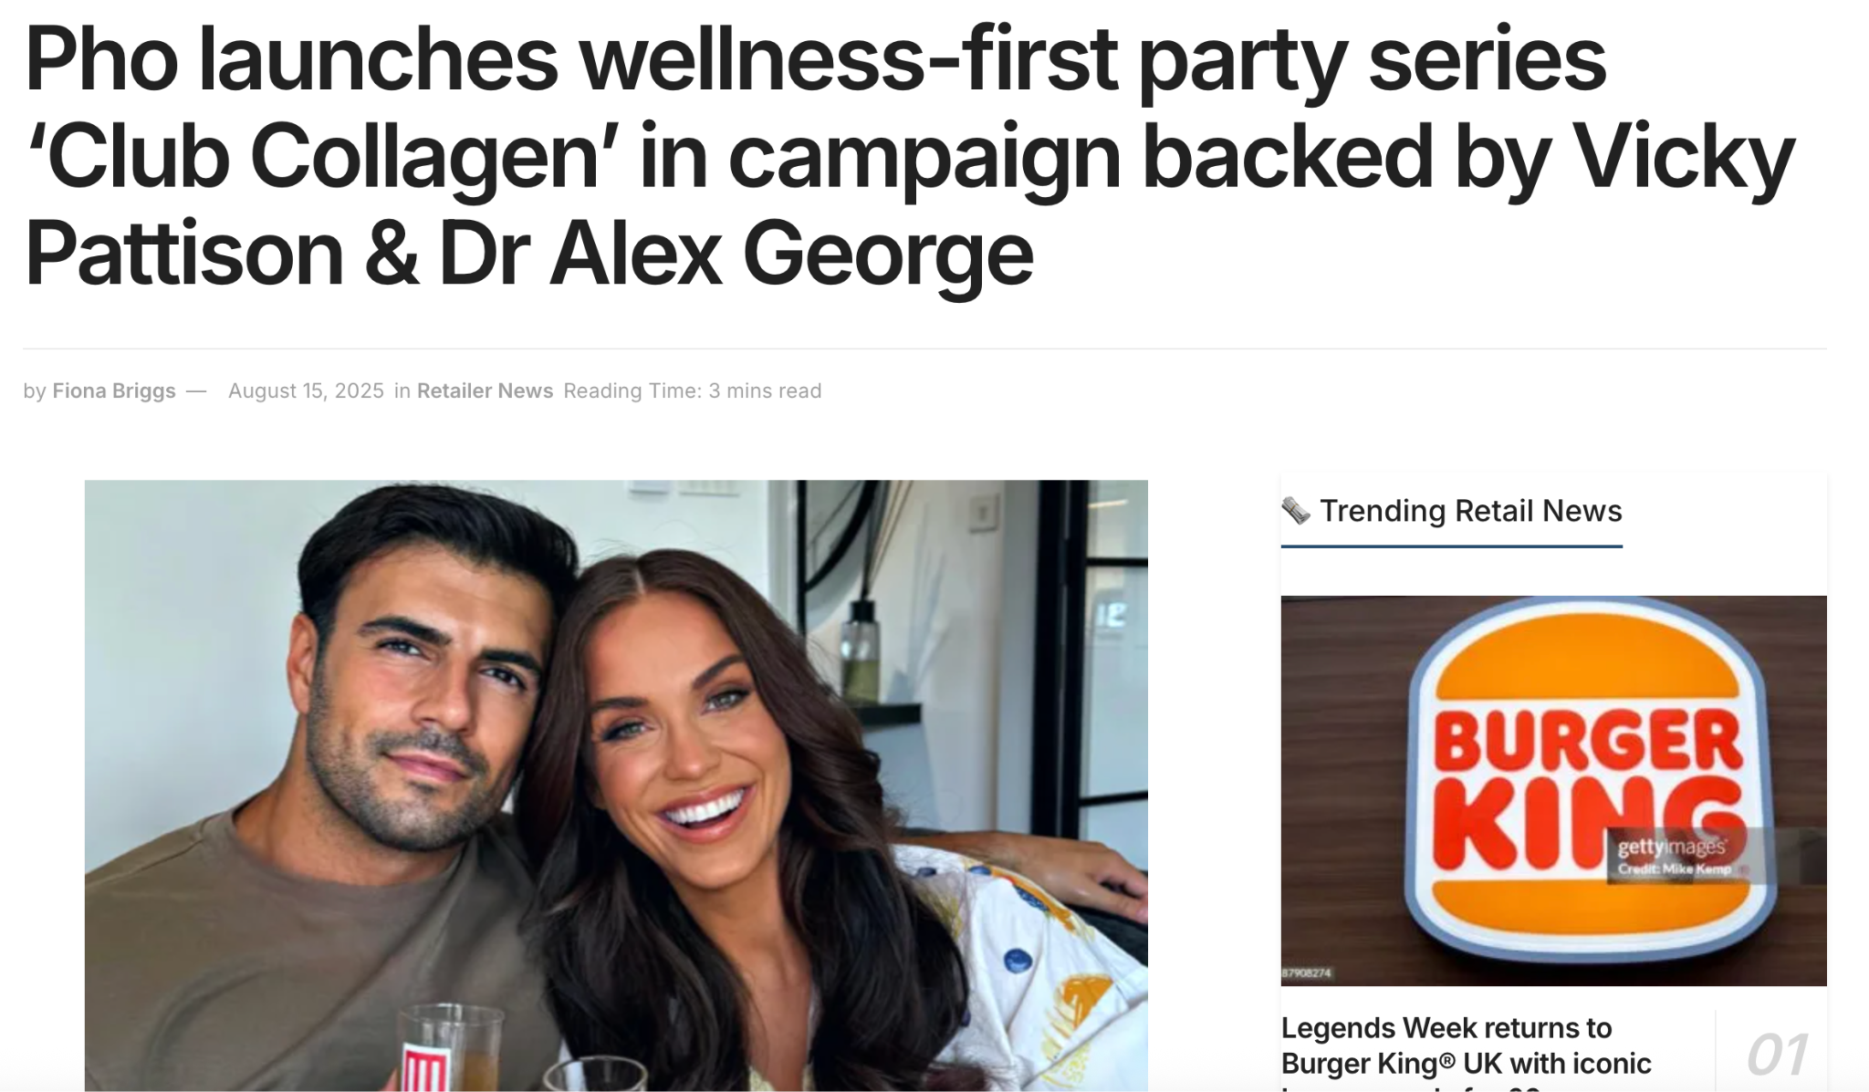Image resolution: width=1869 pixels, height=1092 pixels.
Task: Click the Pho Club Collagen article headline
Action: tap(909, 155)
